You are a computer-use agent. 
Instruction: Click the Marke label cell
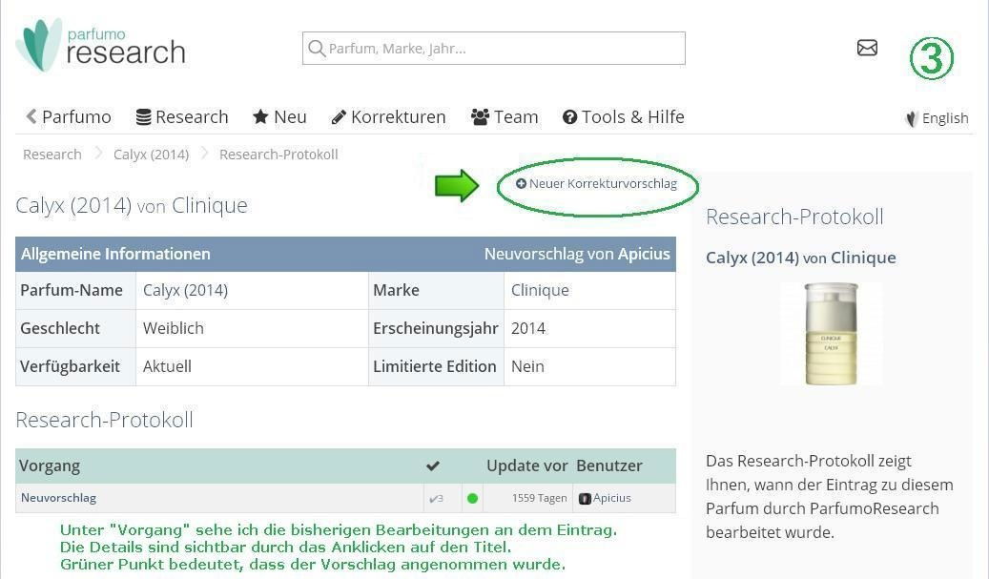(x=437, y=291)
